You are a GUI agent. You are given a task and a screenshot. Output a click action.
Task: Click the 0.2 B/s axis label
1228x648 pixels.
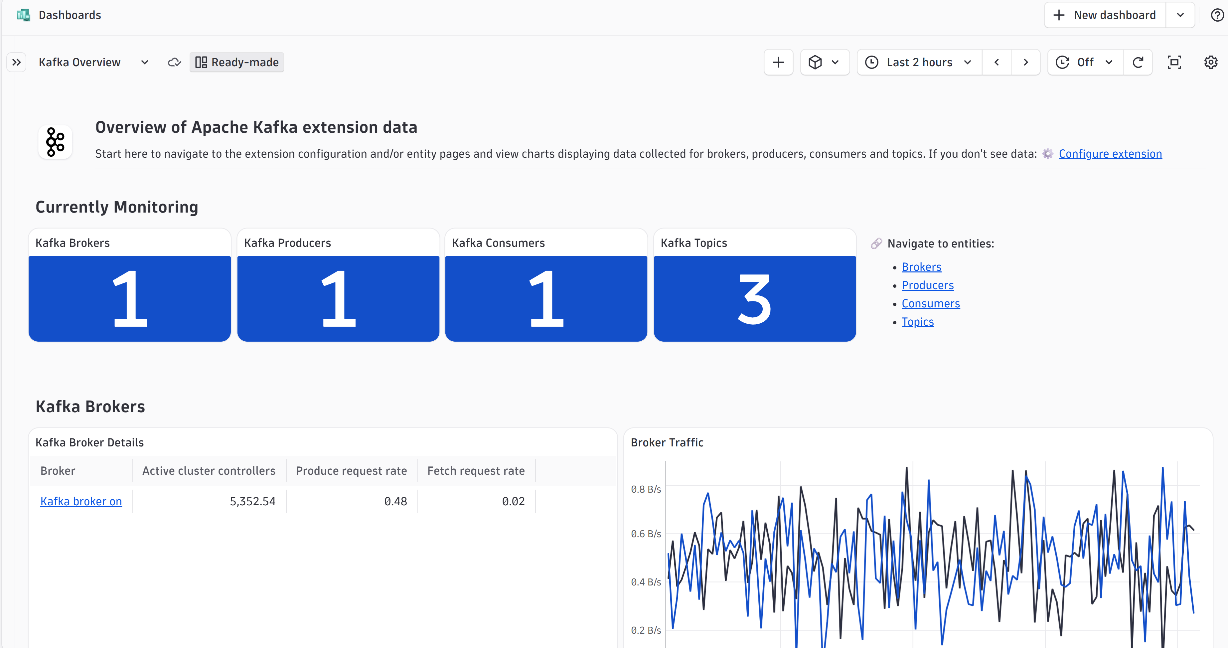coord(646,630)
